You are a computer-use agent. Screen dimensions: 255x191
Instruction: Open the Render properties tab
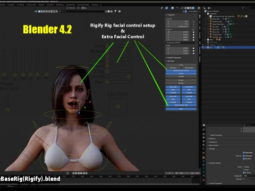[x=203, y=134]
